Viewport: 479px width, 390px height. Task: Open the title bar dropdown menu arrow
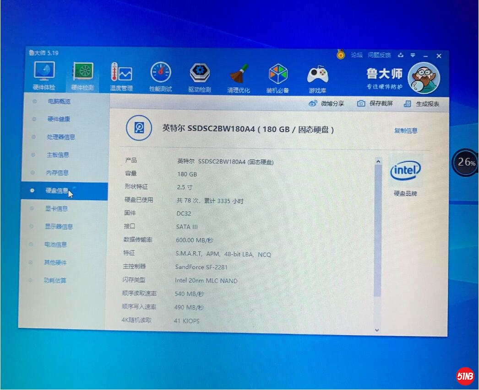tap(413, 55)
